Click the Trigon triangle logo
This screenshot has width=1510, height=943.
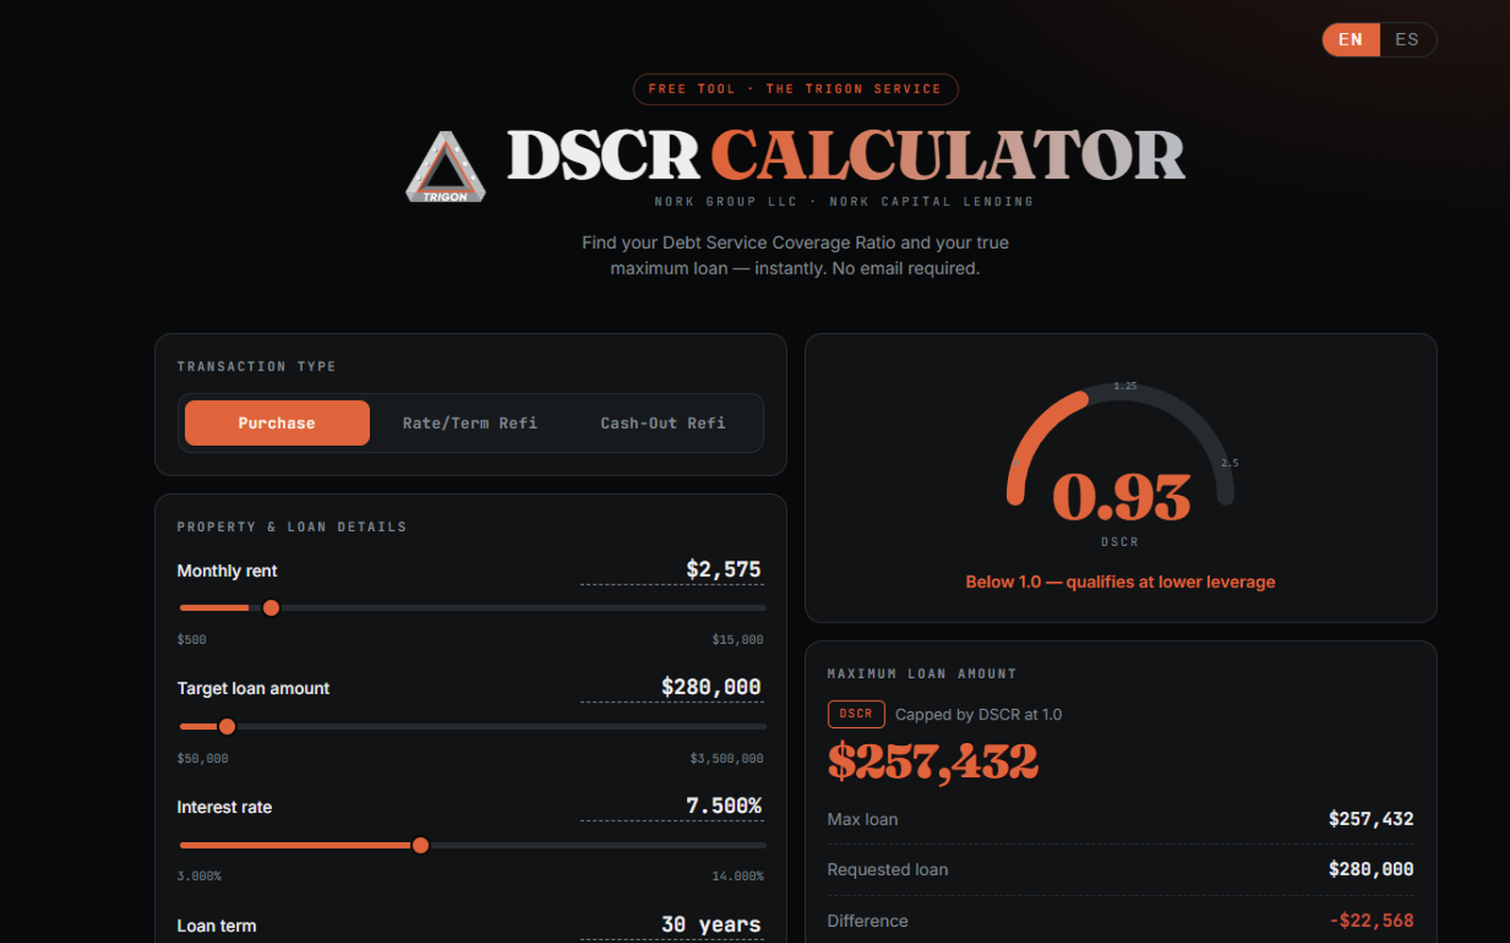click(445, 167)
